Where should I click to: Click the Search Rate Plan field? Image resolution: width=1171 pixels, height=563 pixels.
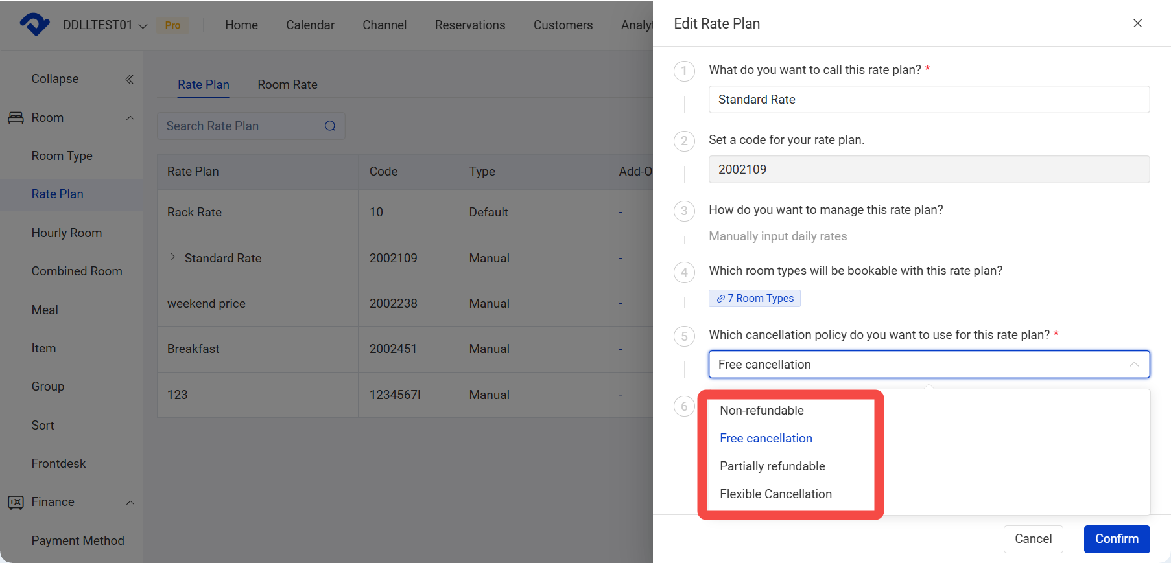[x=251, y=126]
